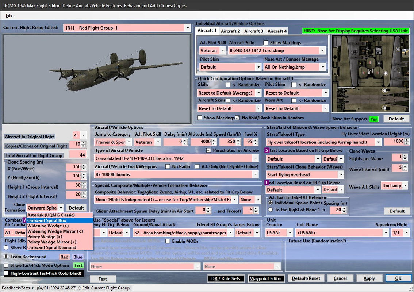
Task: Enable the Show Markings checkbox beside Aircraft Skin
Action: pos(266,43)
